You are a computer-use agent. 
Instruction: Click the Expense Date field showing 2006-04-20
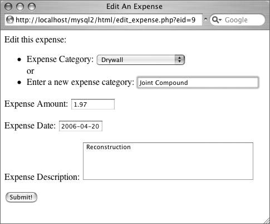[81, 126]
